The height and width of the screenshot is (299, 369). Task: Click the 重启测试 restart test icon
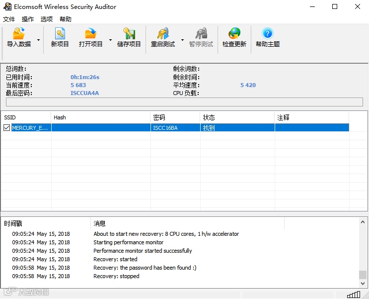tap(163, 33)
